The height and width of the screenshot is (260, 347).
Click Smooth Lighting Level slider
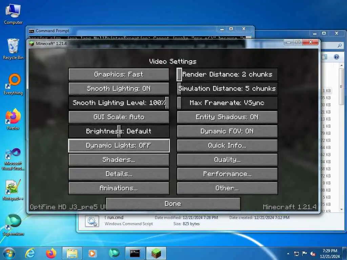[119, 103]
